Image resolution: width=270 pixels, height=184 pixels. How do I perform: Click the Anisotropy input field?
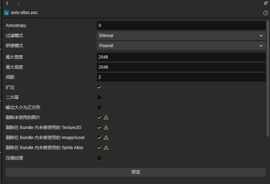(181, 26)
